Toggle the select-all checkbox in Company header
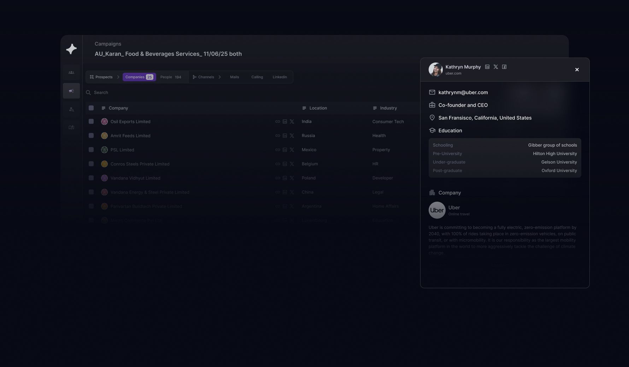629x367 pixels. [x=91, y=108]
